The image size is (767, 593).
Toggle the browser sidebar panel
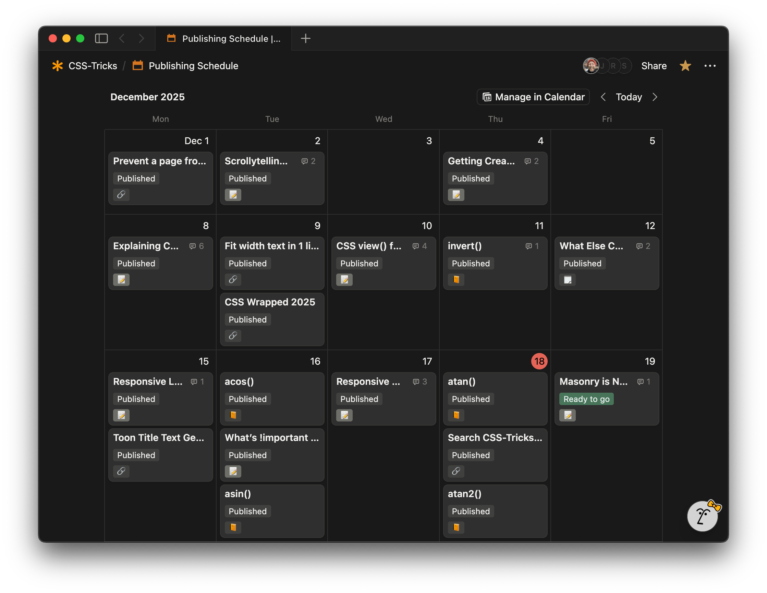(x=101, y=39)
